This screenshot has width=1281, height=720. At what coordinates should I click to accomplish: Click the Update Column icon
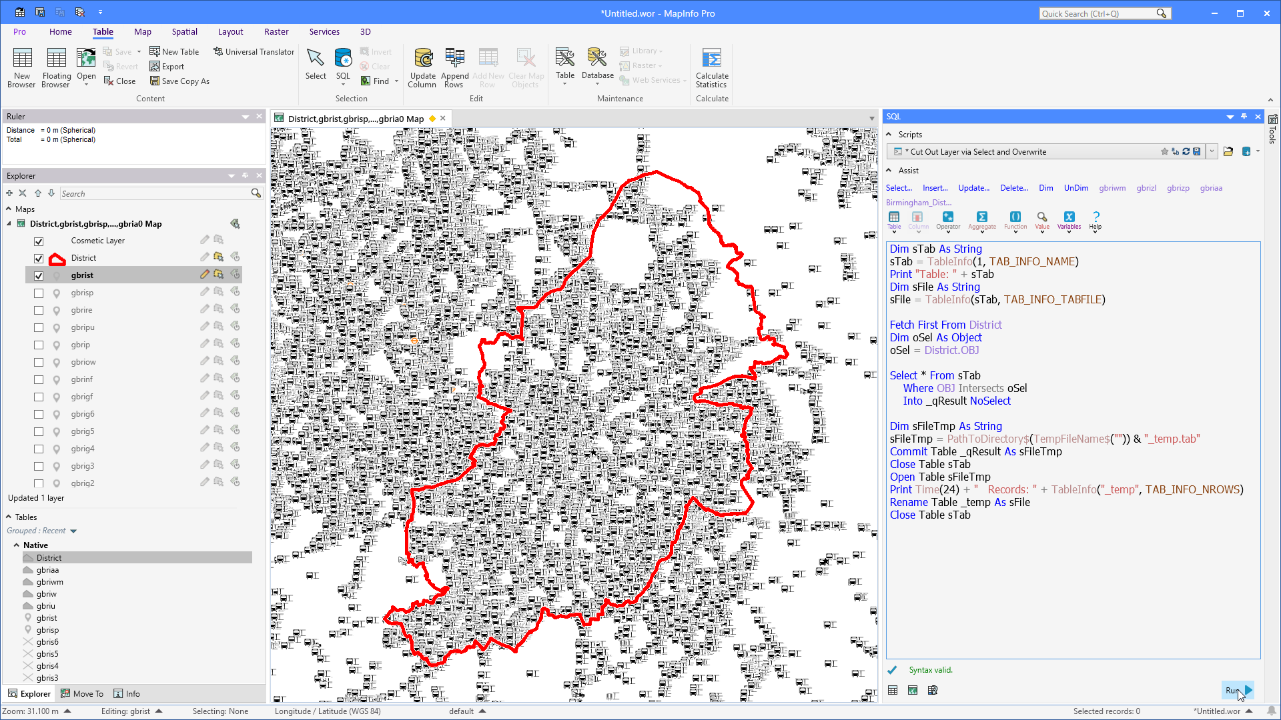pyautogui.click(x=422, y=67)
